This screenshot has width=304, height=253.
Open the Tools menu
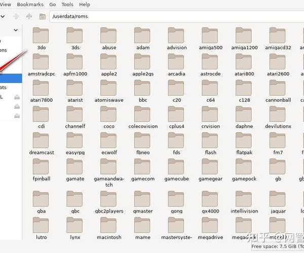click(x=67, y=5)
